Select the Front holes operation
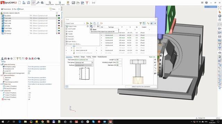Image resolution: width=222 pixels, height=124 pixels. click(x=8, y=28)
